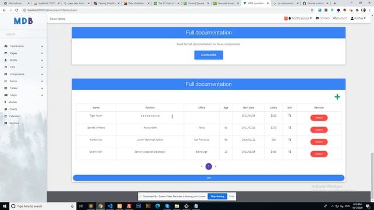This screenshot has width=374, height=210.
Task: Click the browser back arrow
Action: click(4, 10)
